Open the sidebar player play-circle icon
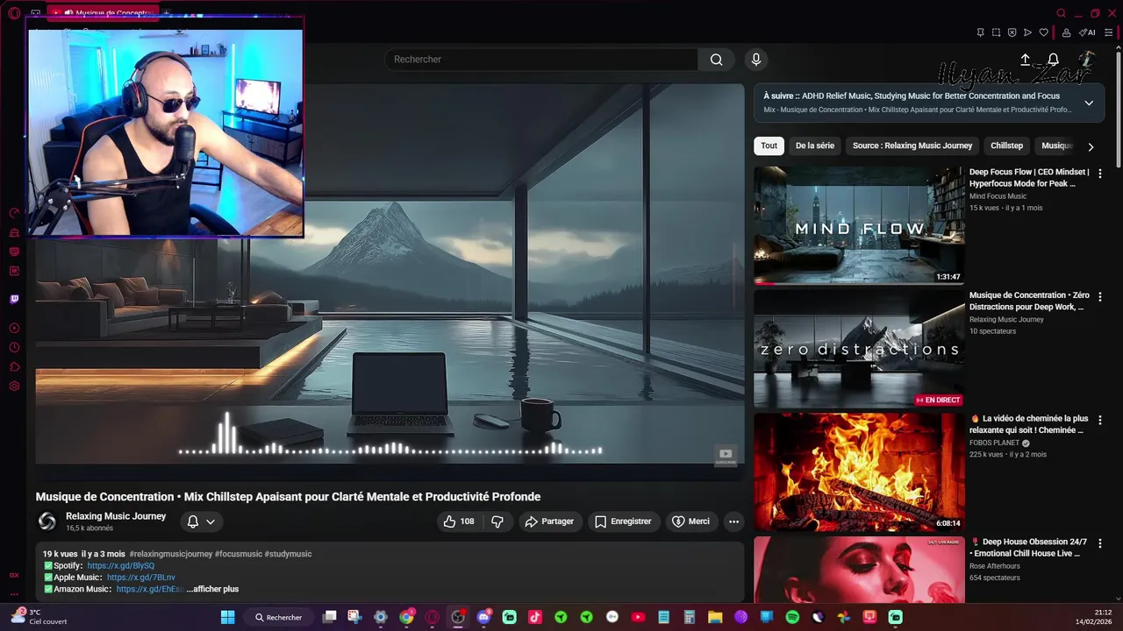The height and width of the screenshot is (631, 1123). (14, 329)
